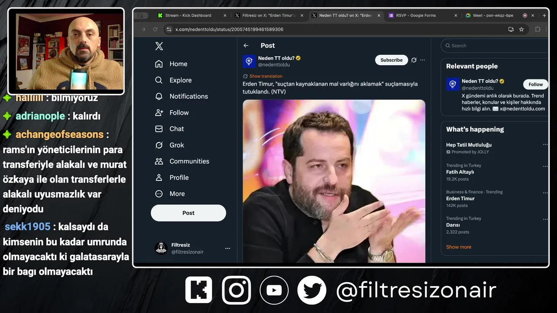Click chat username achangeofseasons
The image size is (557, 313).
60,134
